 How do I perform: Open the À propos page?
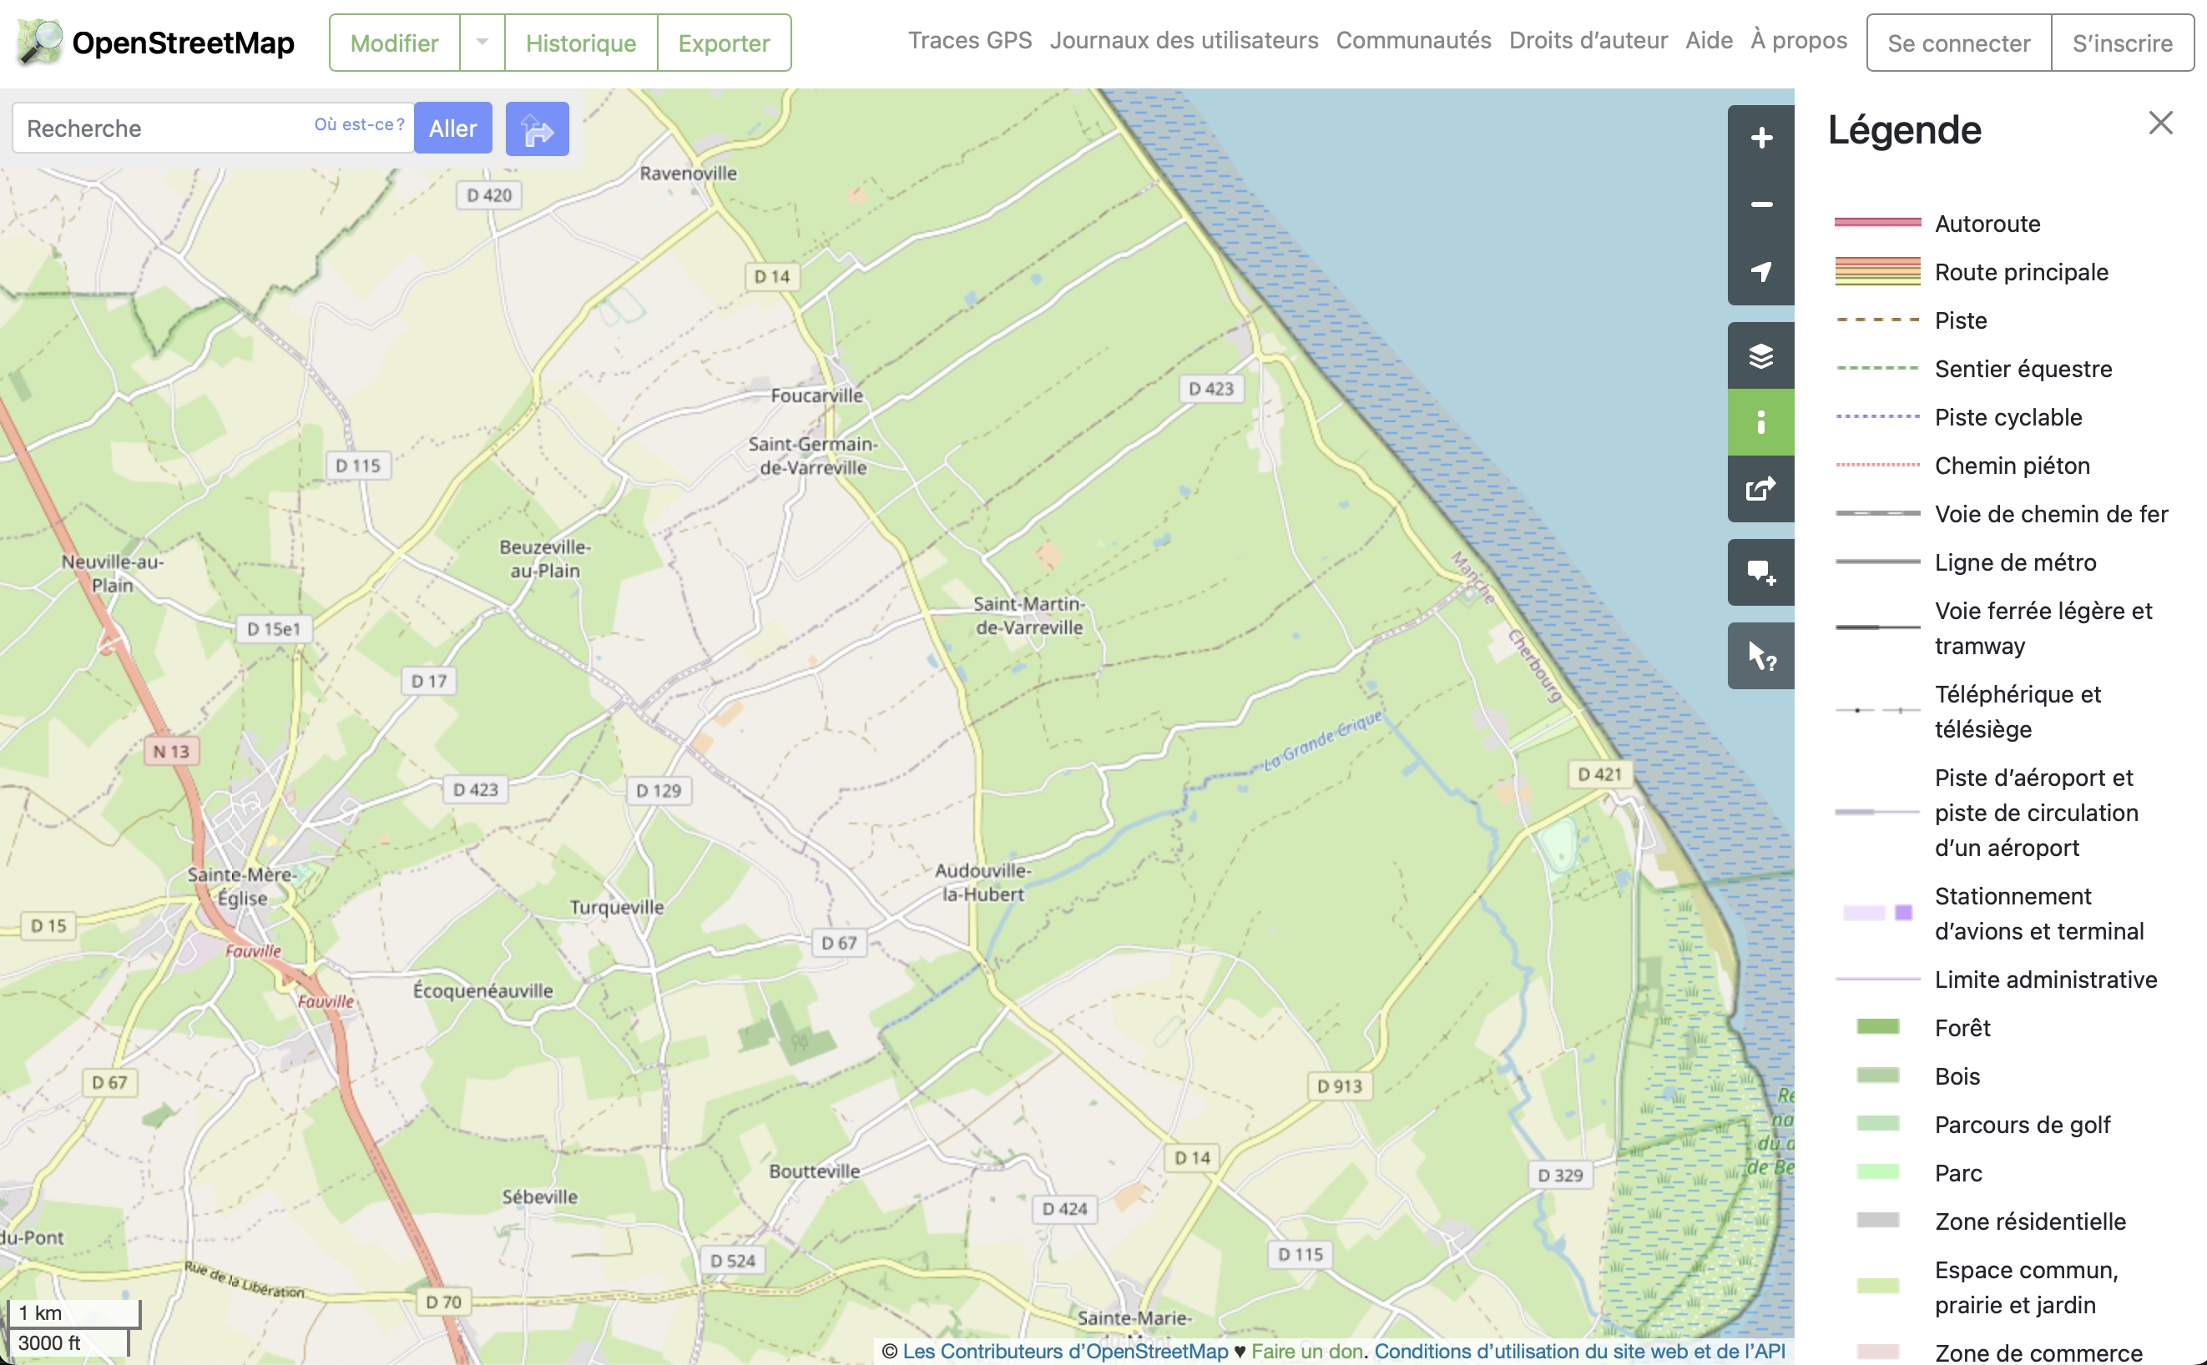coord(1798,41)
